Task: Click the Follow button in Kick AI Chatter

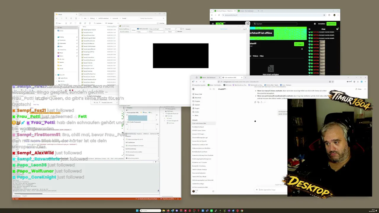Action: point(134,30)
